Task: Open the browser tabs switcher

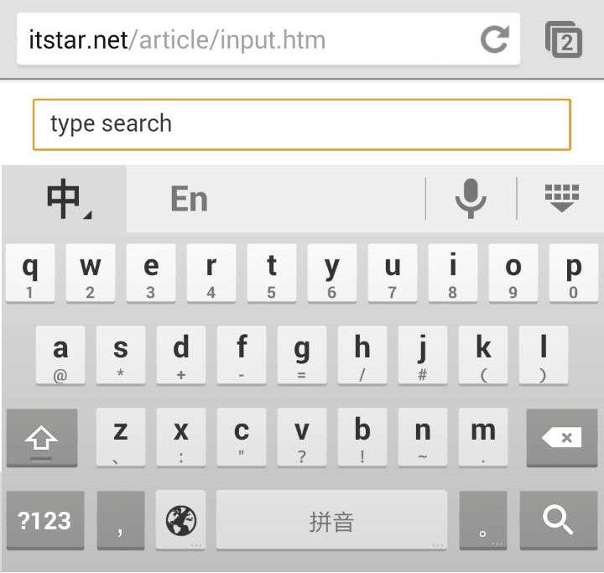Action: pos(564,39)
